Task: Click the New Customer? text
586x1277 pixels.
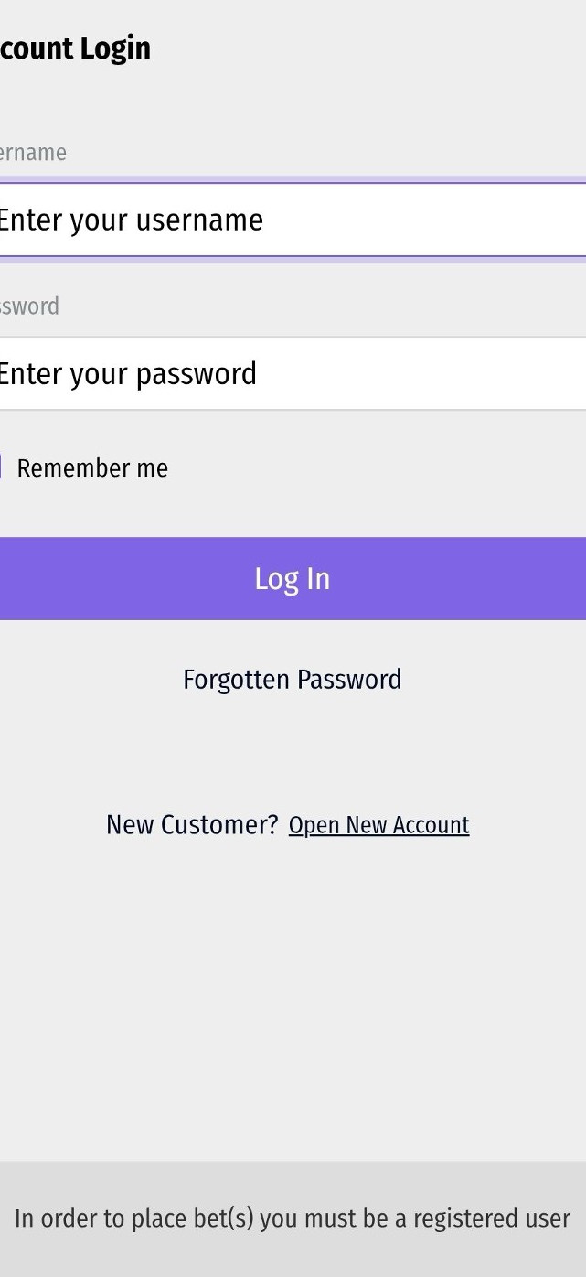Action: [192, 825]
